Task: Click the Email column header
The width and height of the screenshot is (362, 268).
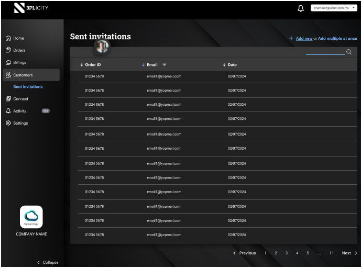Action: tap(152, 65)
